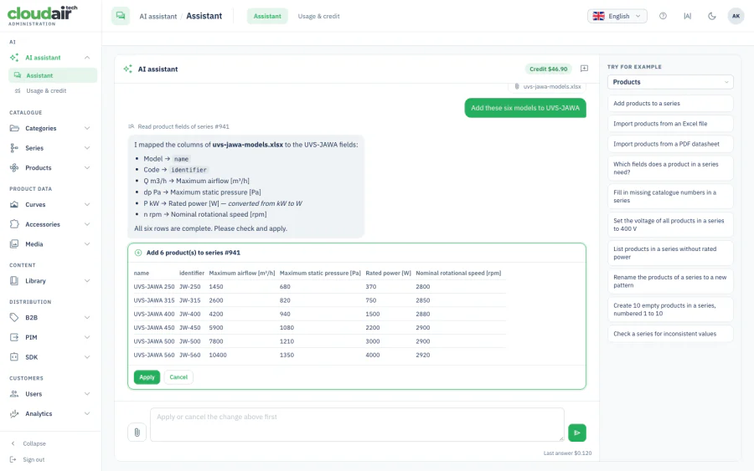Choose 'Check a series for inconsistent values' example
The width and height of the screenshot is (754, 471).
click(x=670, y=334)
